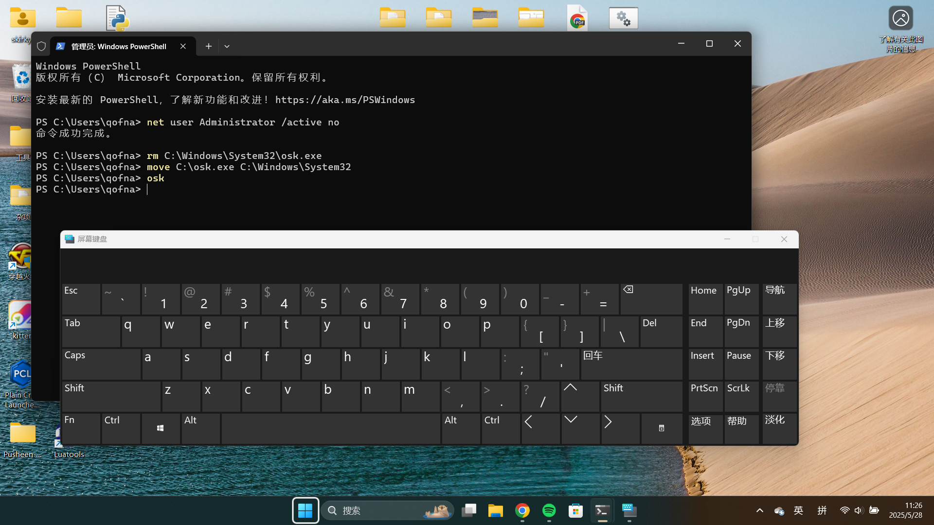Screen dimensions: 934x525
Task: Tap the letter q key
Action: (x=141, y=332)
